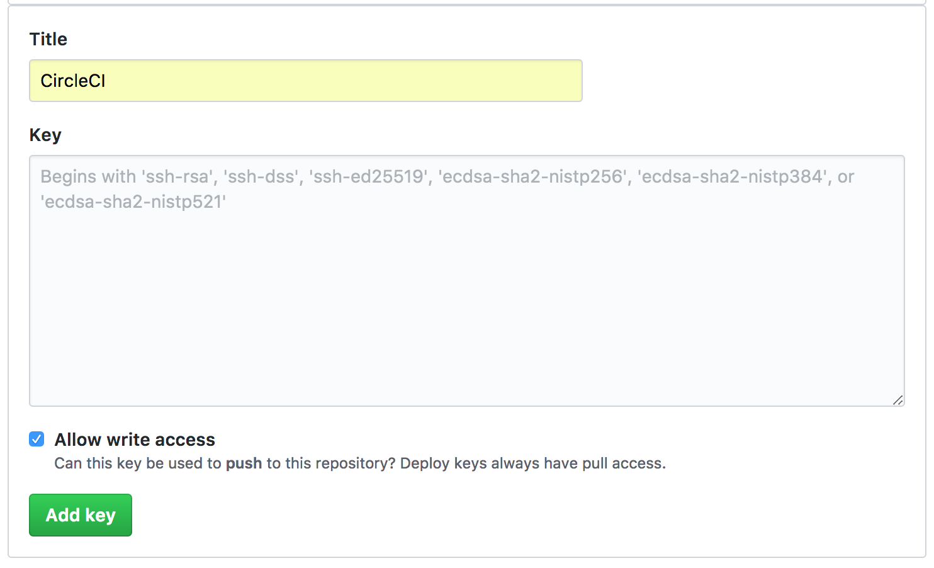Focus the Key text area
The width and height of the screenshot is (934, 568).
click(467, 281)
